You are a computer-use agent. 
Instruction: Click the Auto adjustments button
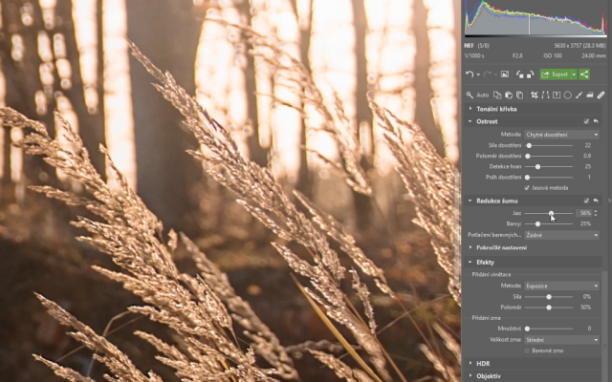(482, 95)
